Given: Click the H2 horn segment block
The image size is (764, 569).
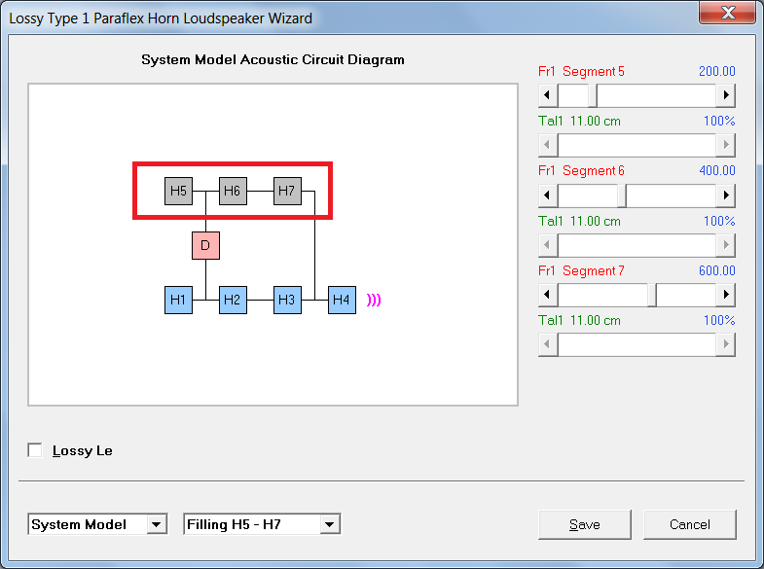Looking at the screenshot, I should point(233,300).
